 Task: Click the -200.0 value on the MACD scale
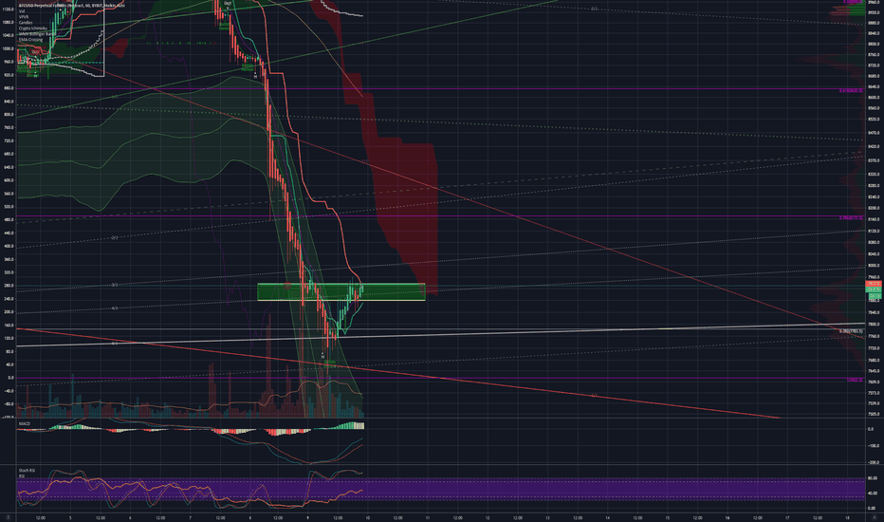874,463
